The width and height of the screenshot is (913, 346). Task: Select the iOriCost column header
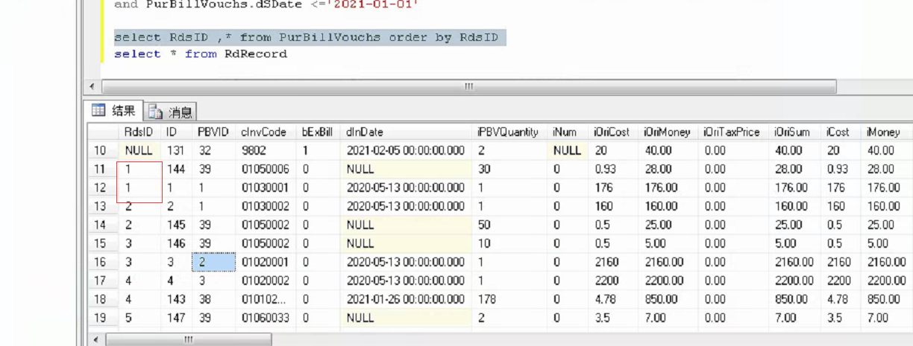point(614,132)
